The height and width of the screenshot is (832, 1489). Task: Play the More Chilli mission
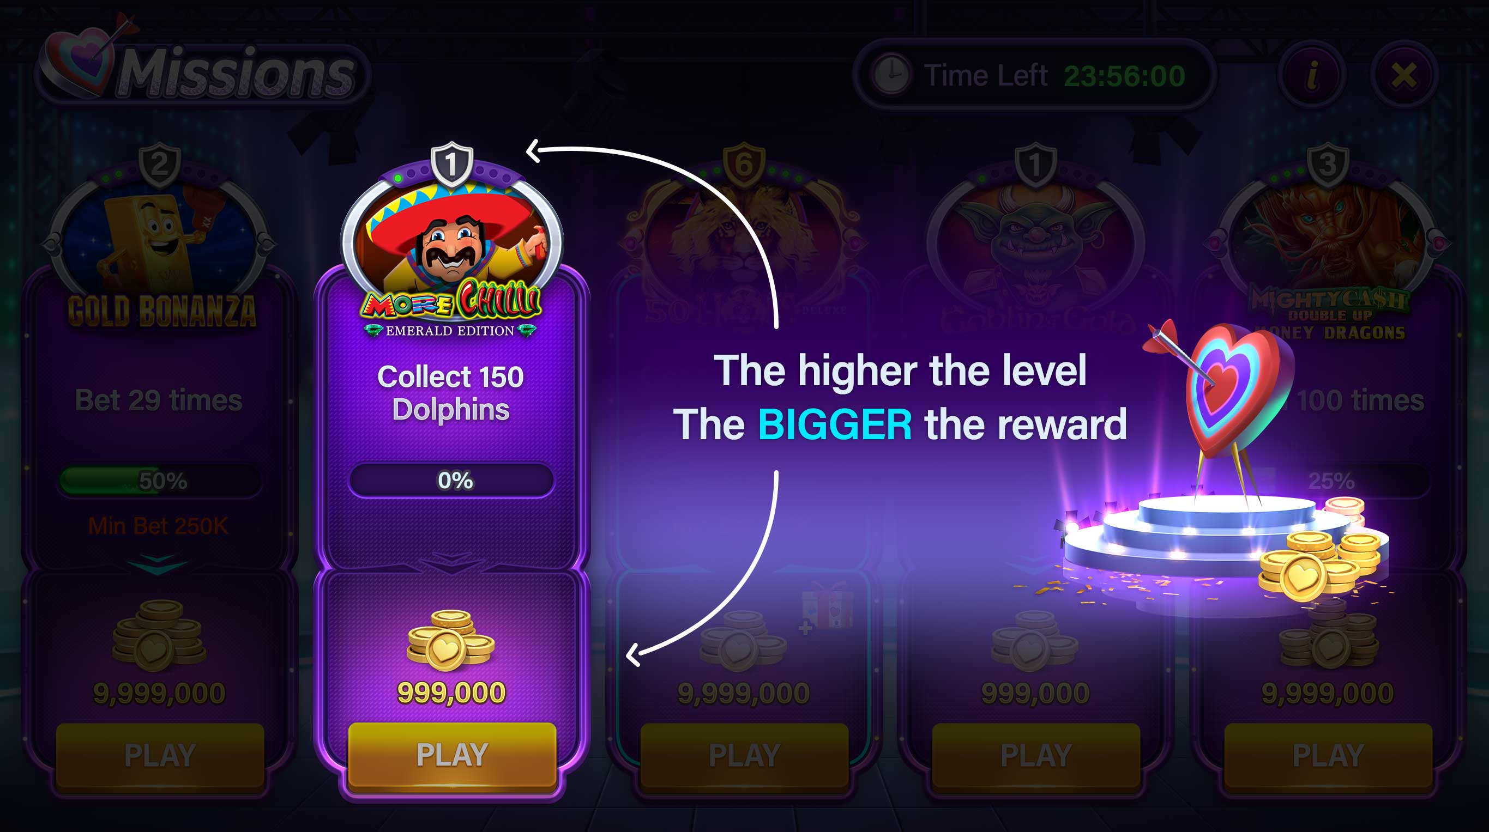(x=452, y=755)
